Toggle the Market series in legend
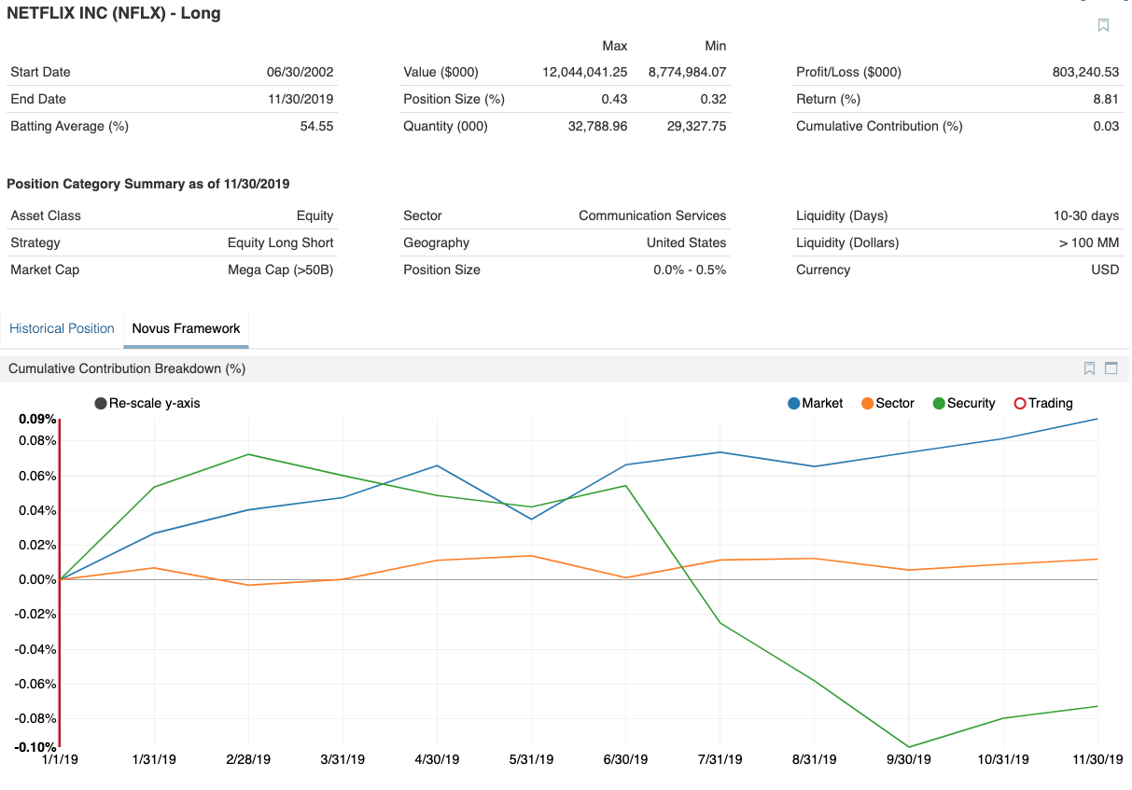Image resolution: width=1132 pixels, height=790 pixels. [x=816, y=403]
